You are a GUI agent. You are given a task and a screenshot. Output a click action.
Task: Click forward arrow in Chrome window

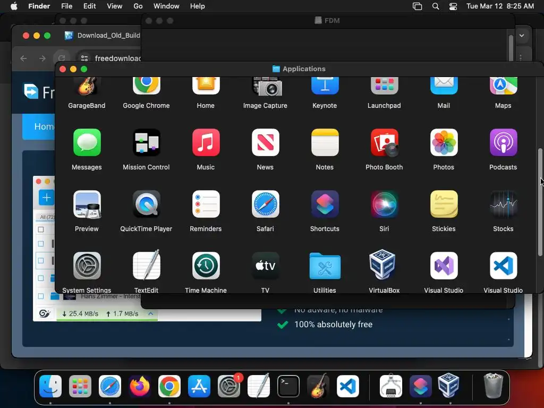point(42,58)
